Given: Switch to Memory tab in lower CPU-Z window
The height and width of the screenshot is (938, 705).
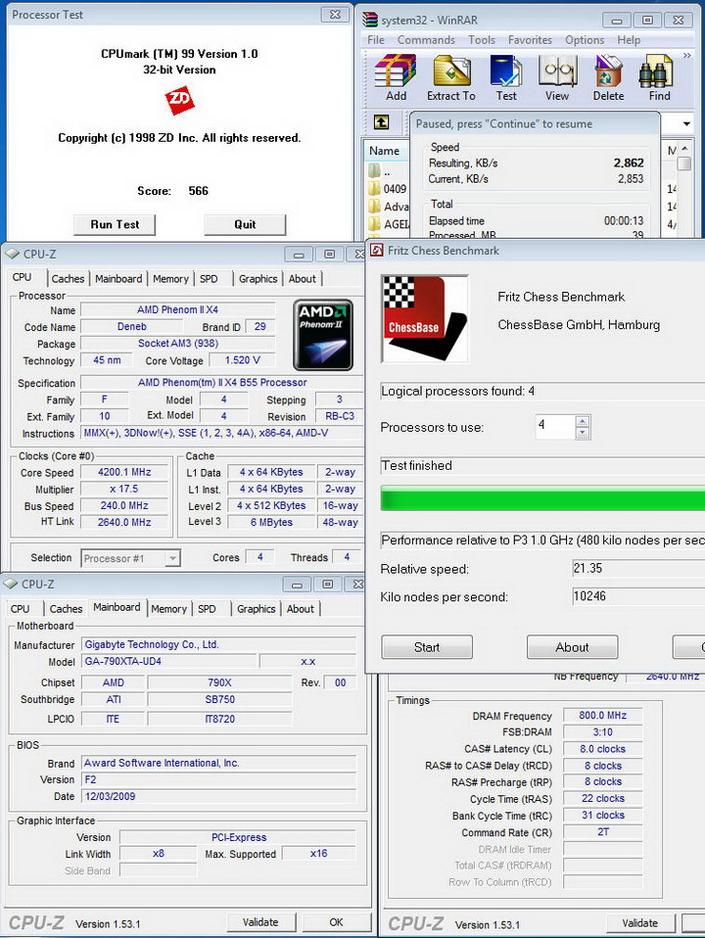Looking at the screenshot, I should click(x=168, y=609).
